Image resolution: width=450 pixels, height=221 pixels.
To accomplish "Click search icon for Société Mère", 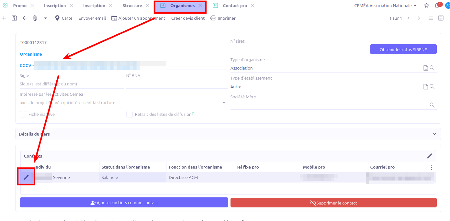I will (432, 105).
